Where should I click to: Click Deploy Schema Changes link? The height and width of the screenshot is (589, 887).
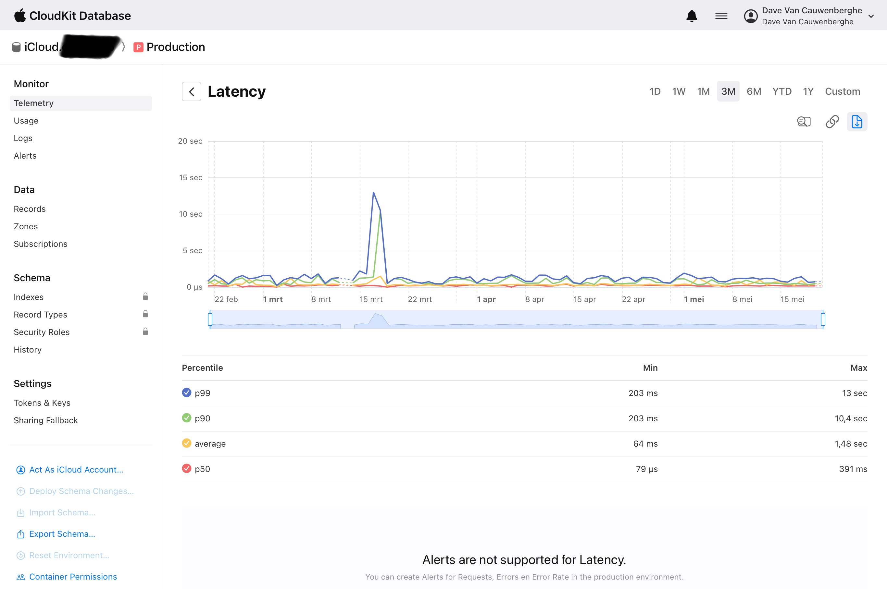[81, 491]
